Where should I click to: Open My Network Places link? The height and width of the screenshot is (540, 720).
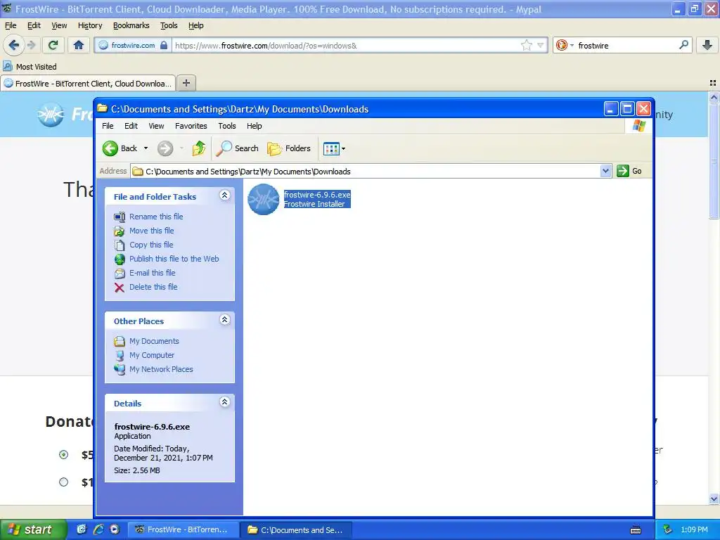pos(161,369)
